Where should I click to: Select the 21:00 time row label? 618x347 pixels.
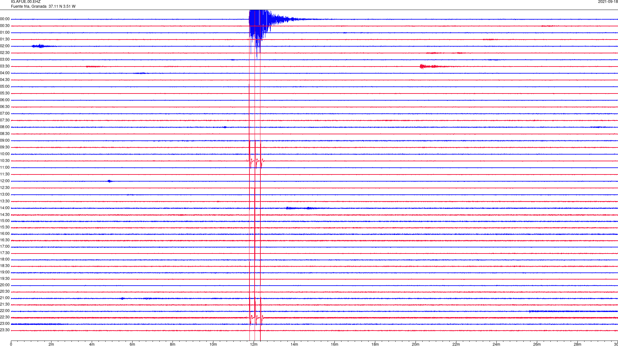point(5,298)
